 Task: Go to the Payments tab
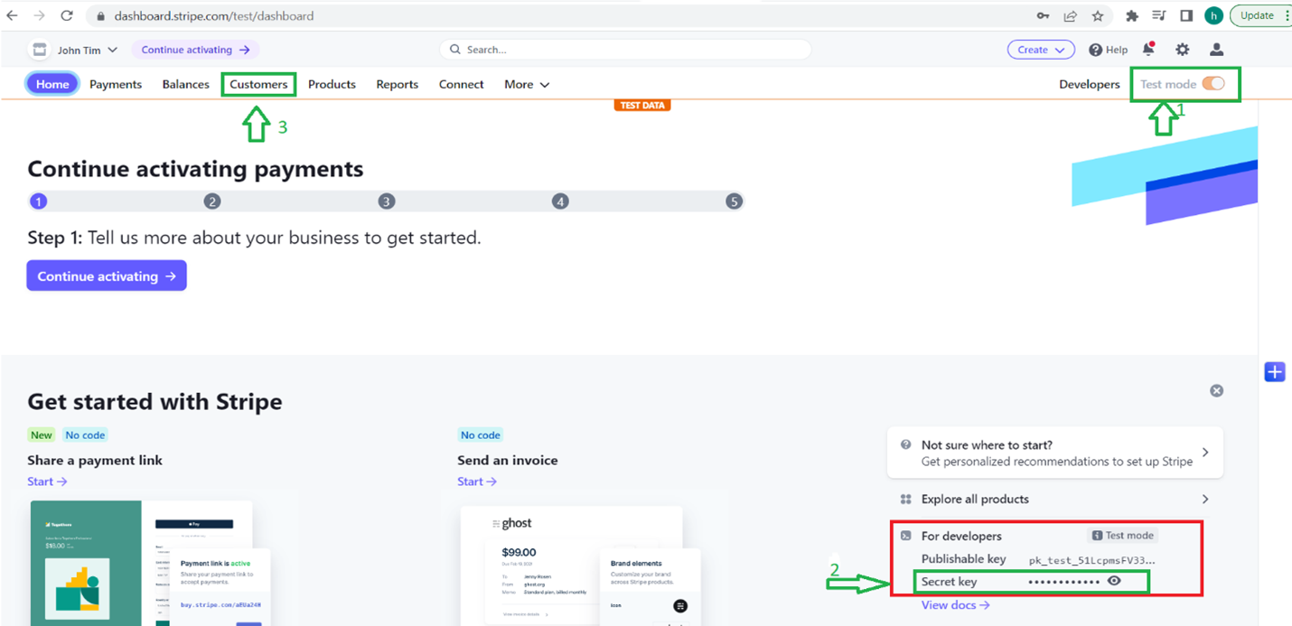116,84
